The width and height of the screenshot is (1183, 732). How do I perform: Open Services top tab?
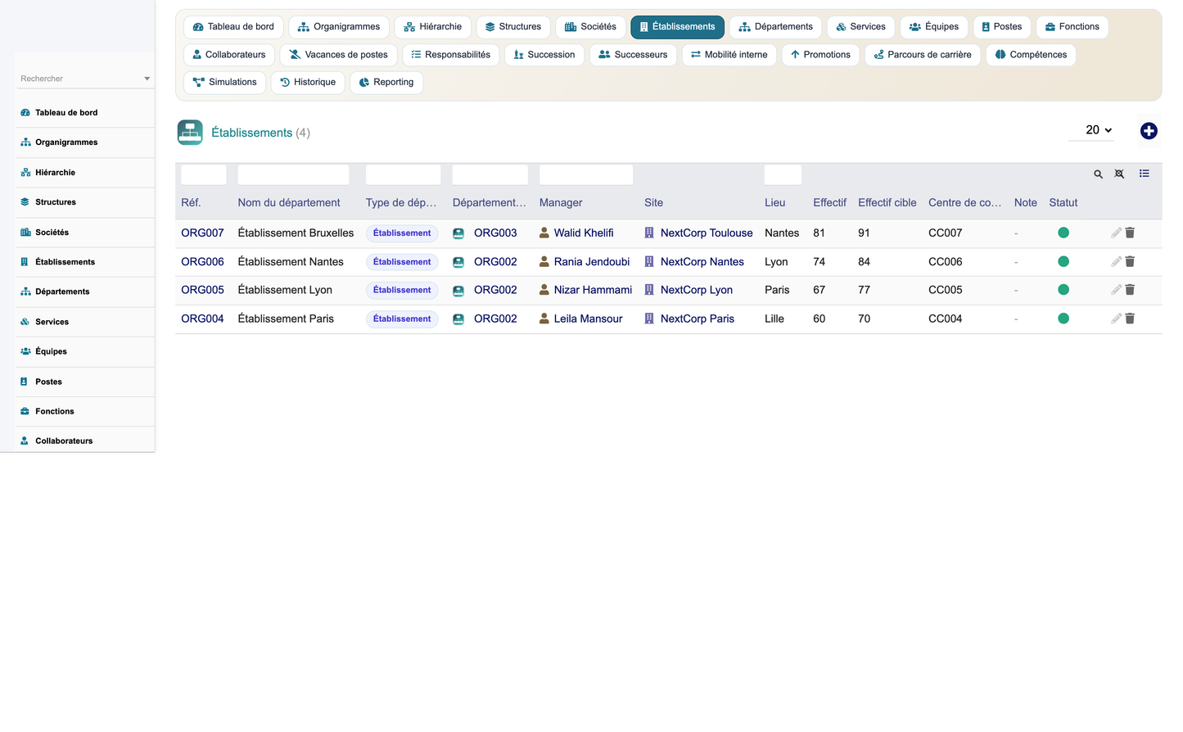coord(860,27)
